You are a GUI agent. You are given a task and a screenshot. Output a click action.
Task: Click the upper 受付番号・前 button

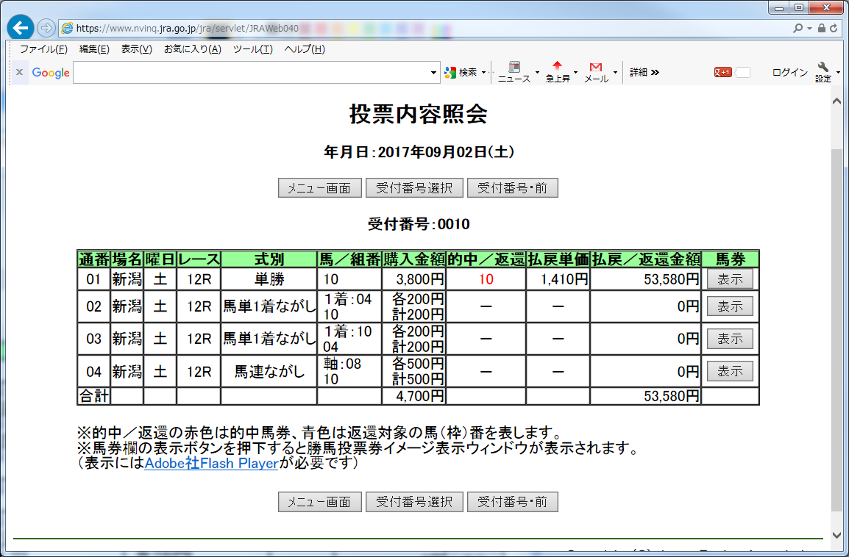tap(512, 187)
